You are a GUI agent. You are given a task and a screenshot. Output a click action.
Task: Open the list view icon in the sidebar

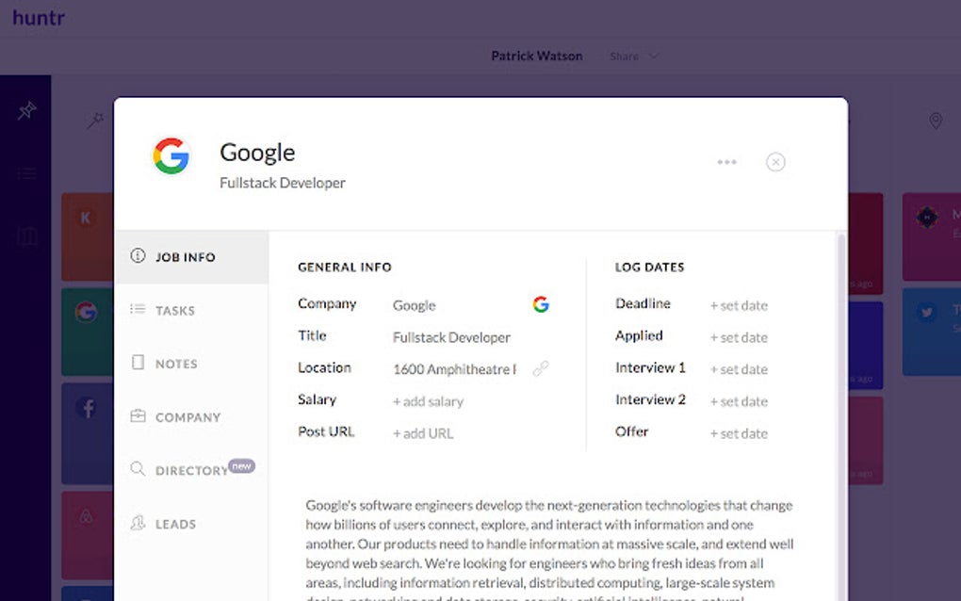[x=25, y=172]
